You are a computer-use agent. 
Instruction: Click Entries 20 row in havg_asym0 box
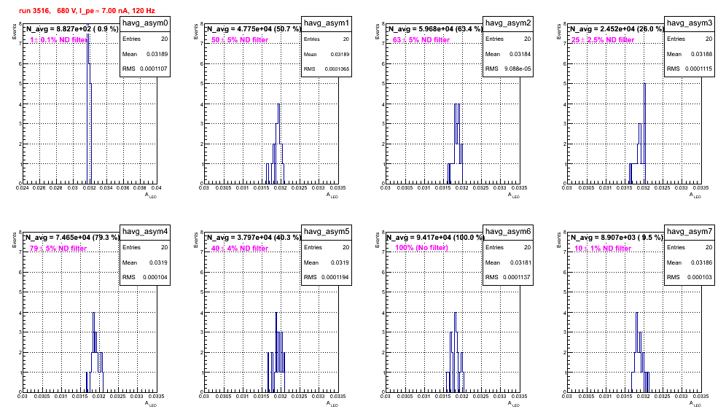pos(145,39)
